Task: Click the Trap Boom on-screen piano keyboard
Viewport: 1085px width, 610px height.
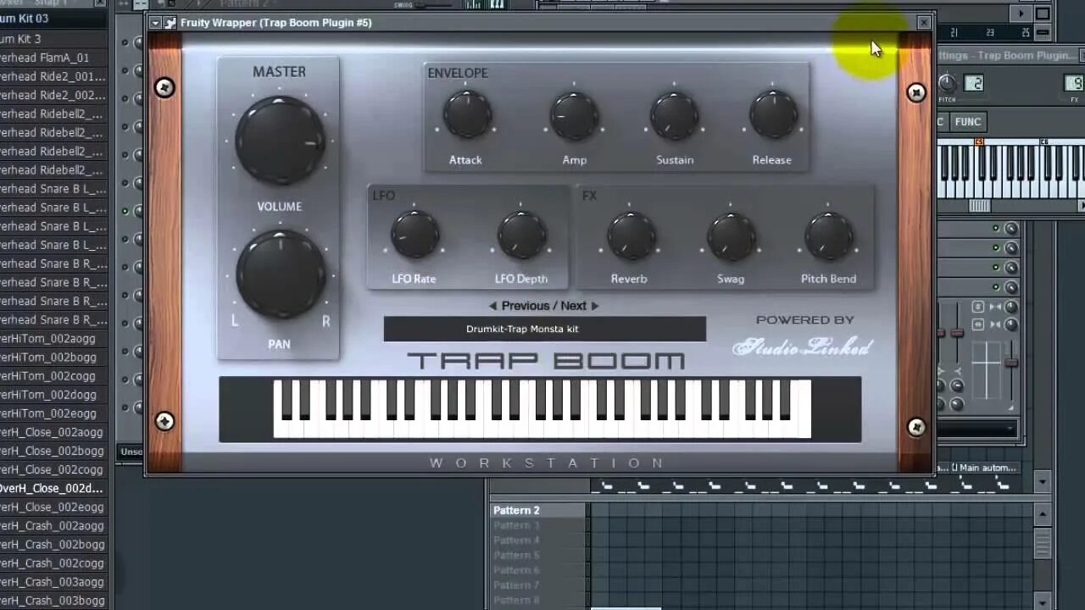Action: click(541, 409)
